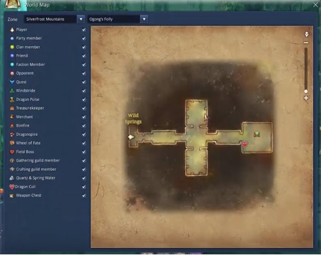The width and height of the screenshot is (321, 255).
Task: Click the Crafting guild member icon
Action: 12,169
